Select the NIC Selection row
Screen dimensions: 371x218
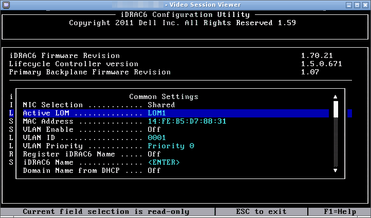point(176,105)
